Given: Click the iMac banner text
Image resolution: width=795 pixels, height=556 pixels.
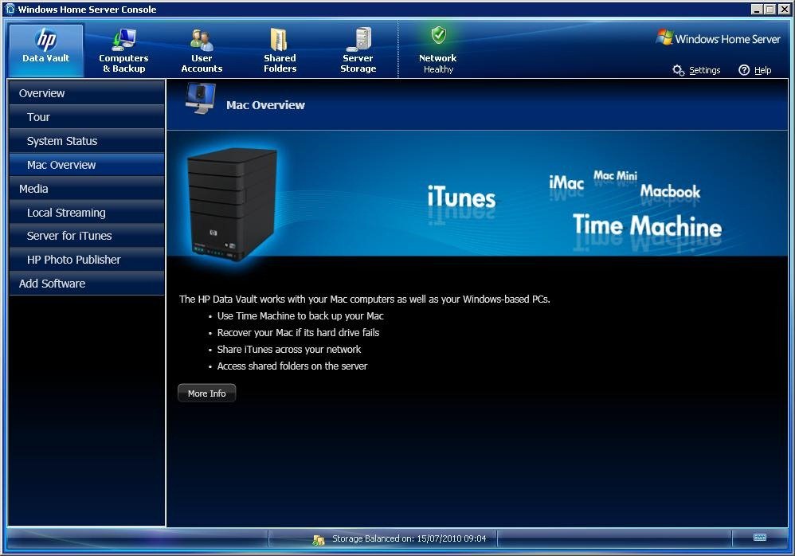Looking at the screenshot, I should [566, 182].
